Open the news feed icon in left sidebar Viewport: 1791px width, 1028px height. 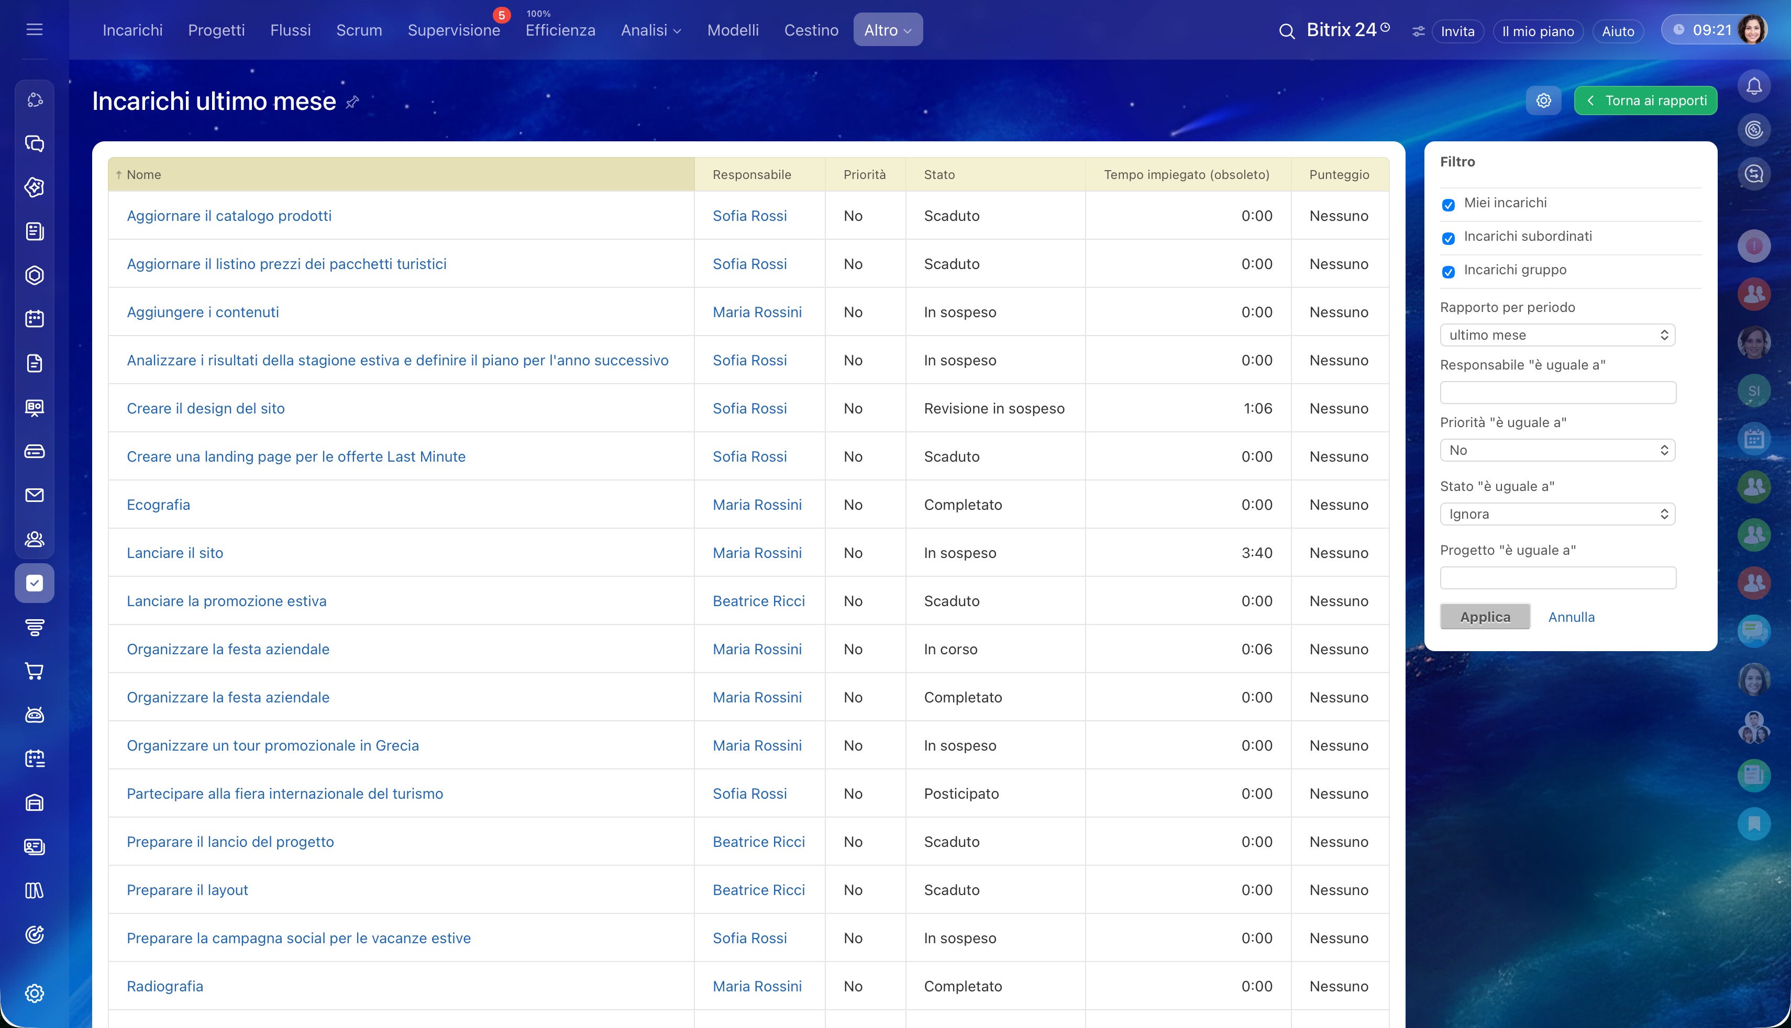click(35, 231)
